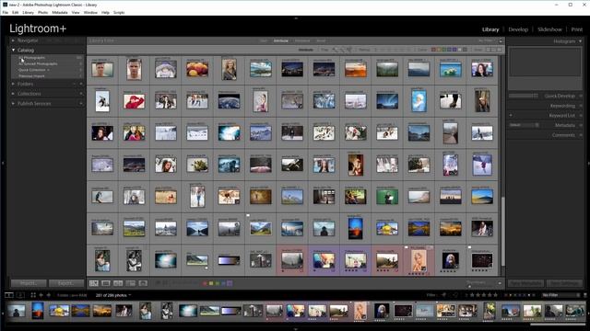This screenshot has width=590, height=331.
Task: Open People view from toolbar
Action: tap(143, 283)
